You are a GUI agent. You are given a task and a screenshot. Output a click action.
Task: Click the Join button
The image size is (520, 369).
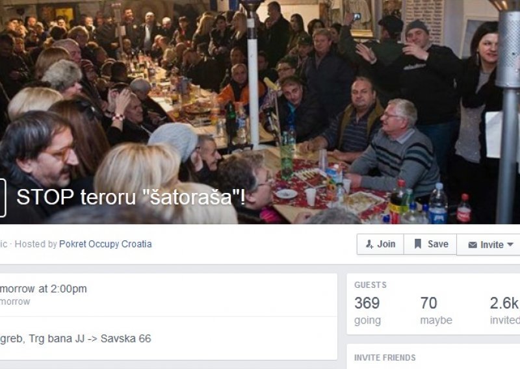coord(380,244)
